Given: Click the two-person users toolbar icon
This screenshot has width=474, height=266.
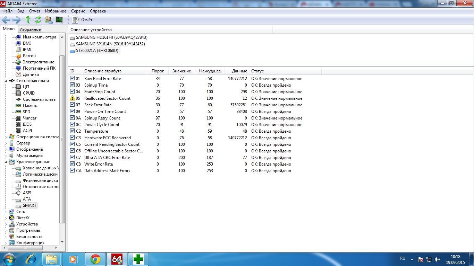Looking at the screenshot, I should tap(49, 20).
